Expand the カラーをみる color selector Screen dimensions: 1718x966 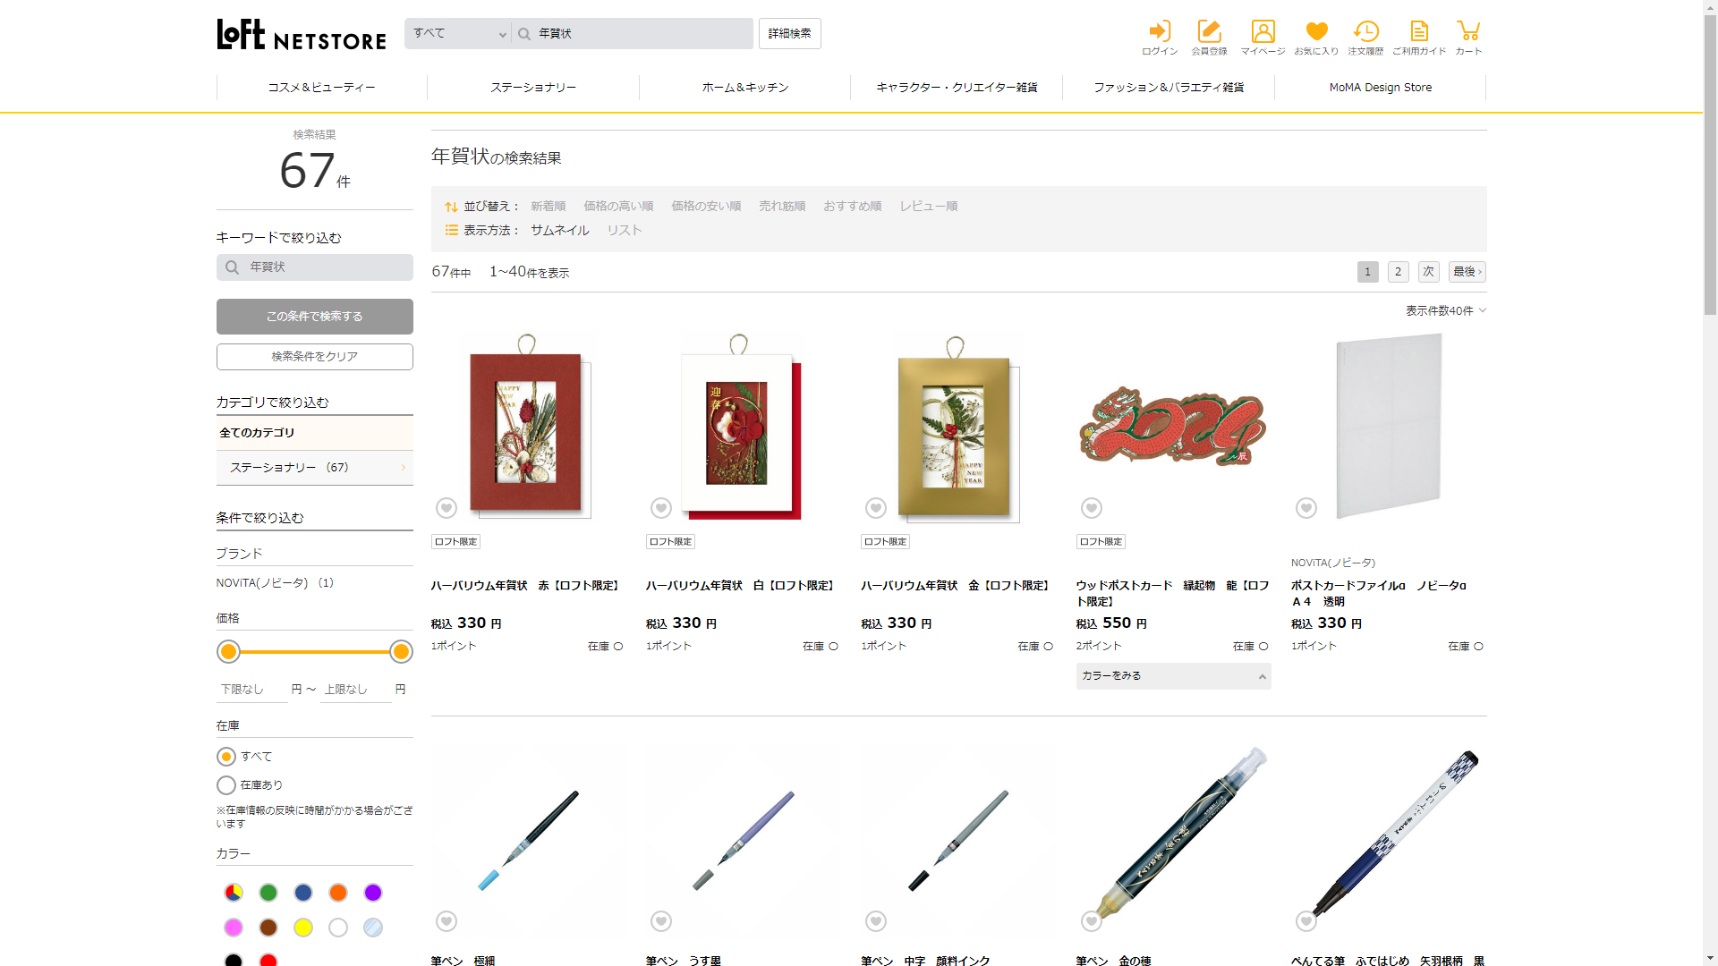[1173, 676]
